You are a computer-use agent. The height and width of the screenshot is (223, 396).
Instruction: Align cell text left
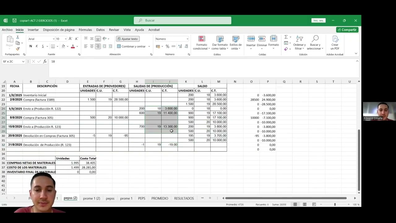tap(86, 46)
